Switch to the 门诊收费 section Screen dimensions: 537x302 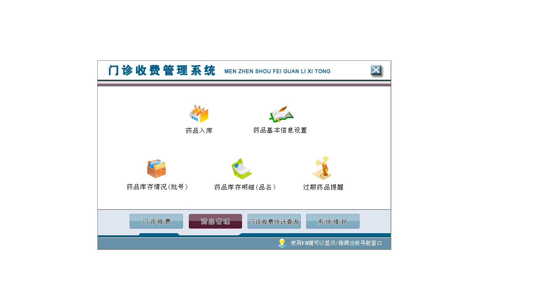coord(156,221)
